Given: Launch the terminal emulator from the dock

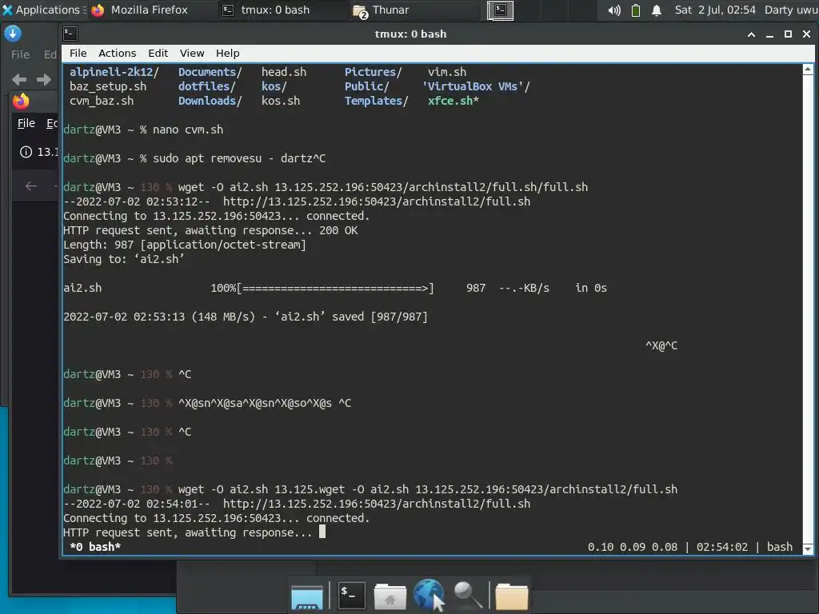Looking at the screenshot, I should 352,595.
